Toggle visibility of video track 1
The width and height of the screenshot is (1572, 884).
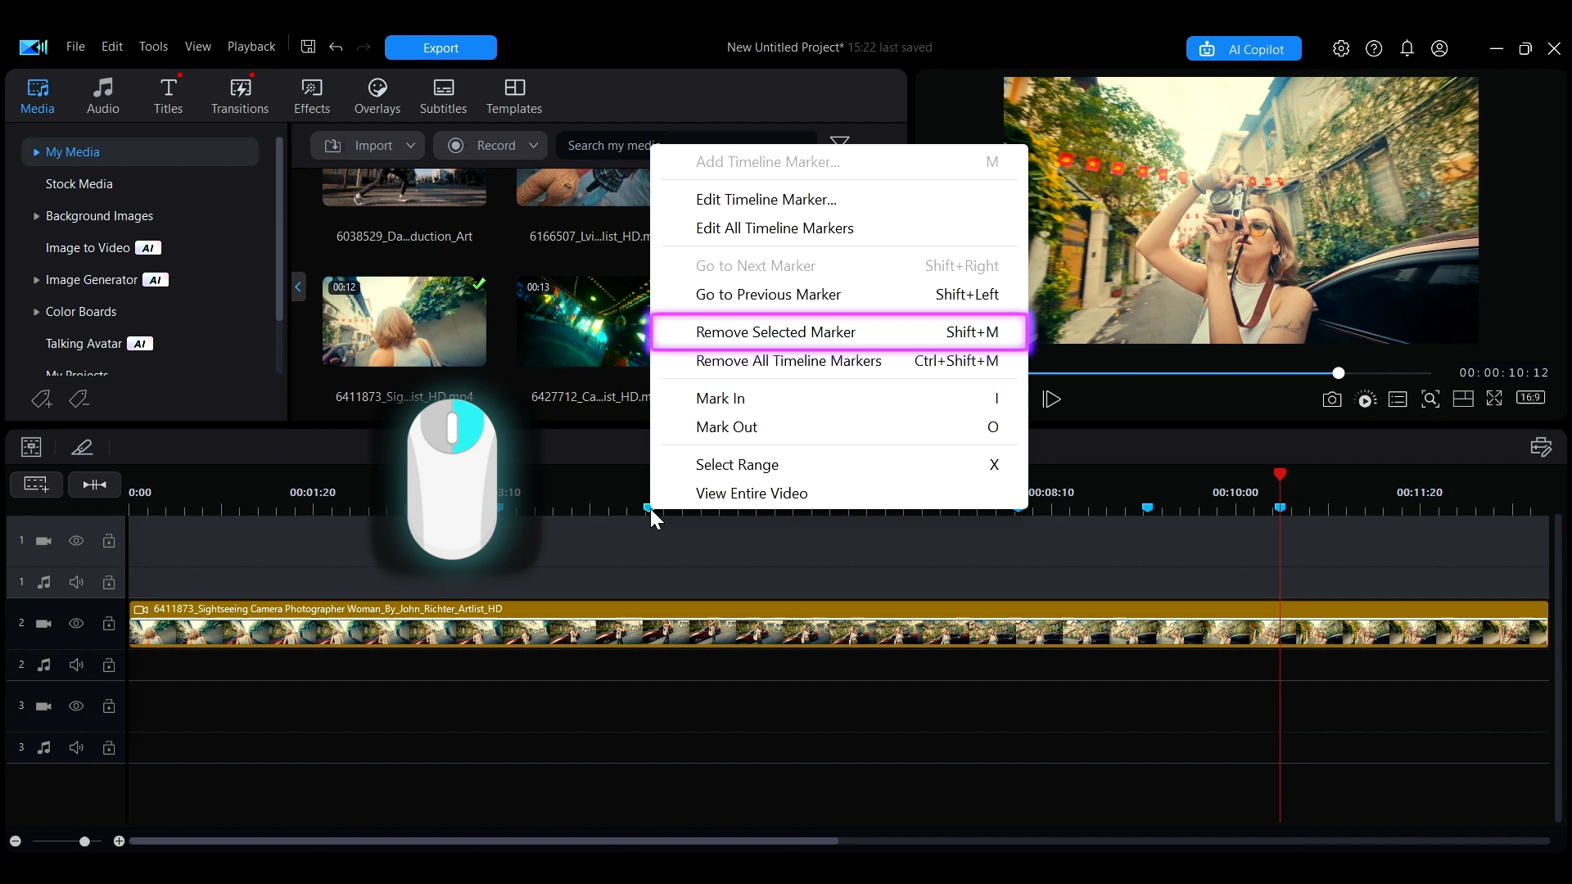(76, 541)
